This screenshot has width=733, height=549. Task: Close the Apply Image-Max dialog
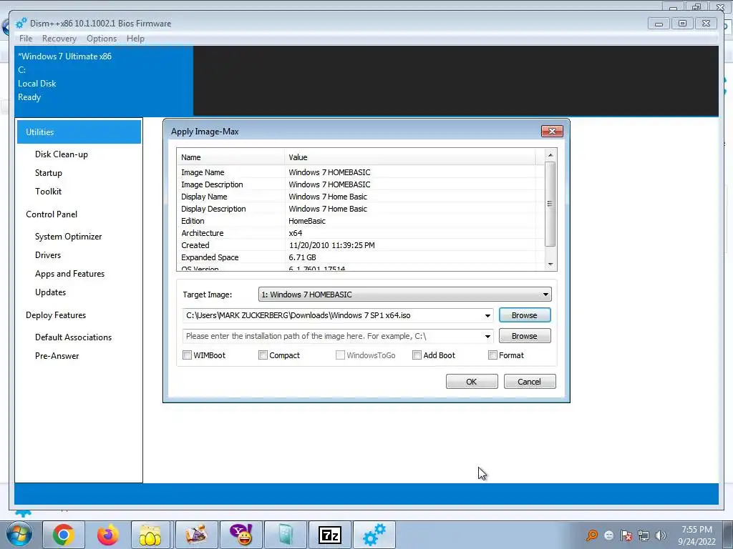552,132
